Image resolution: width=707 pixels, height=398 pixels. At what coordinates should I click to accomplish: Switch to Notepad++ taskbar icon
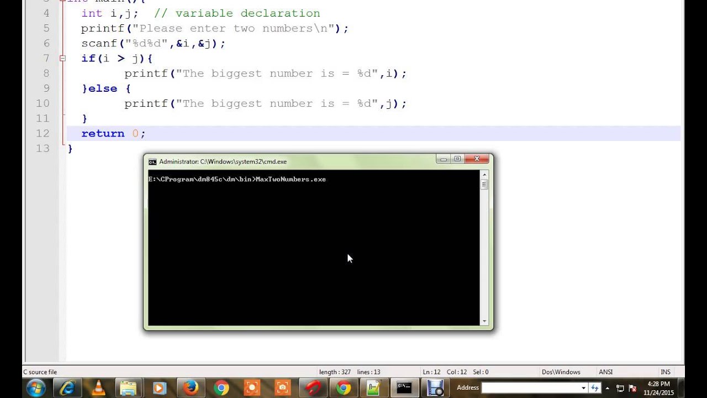coord(374,387)
